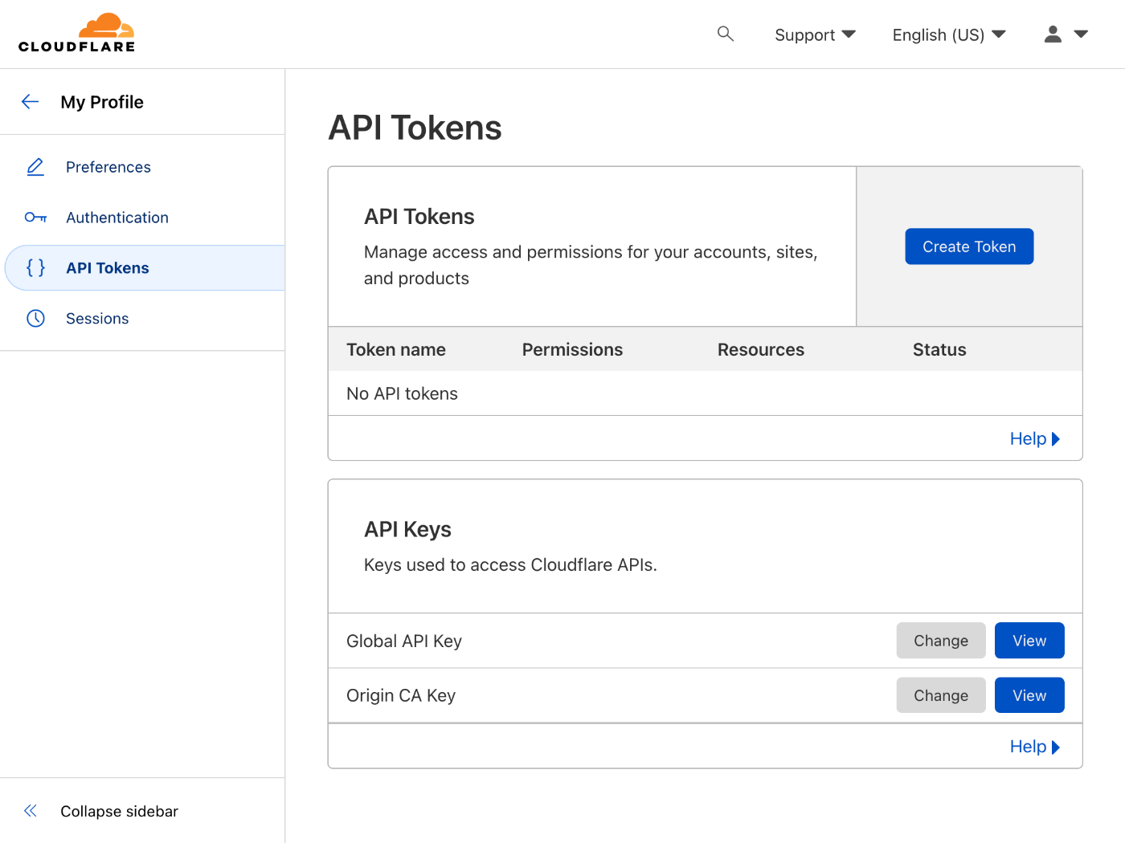Go back using the My Profile arrow
This screenshot has height=843, width=1125.
30,101
